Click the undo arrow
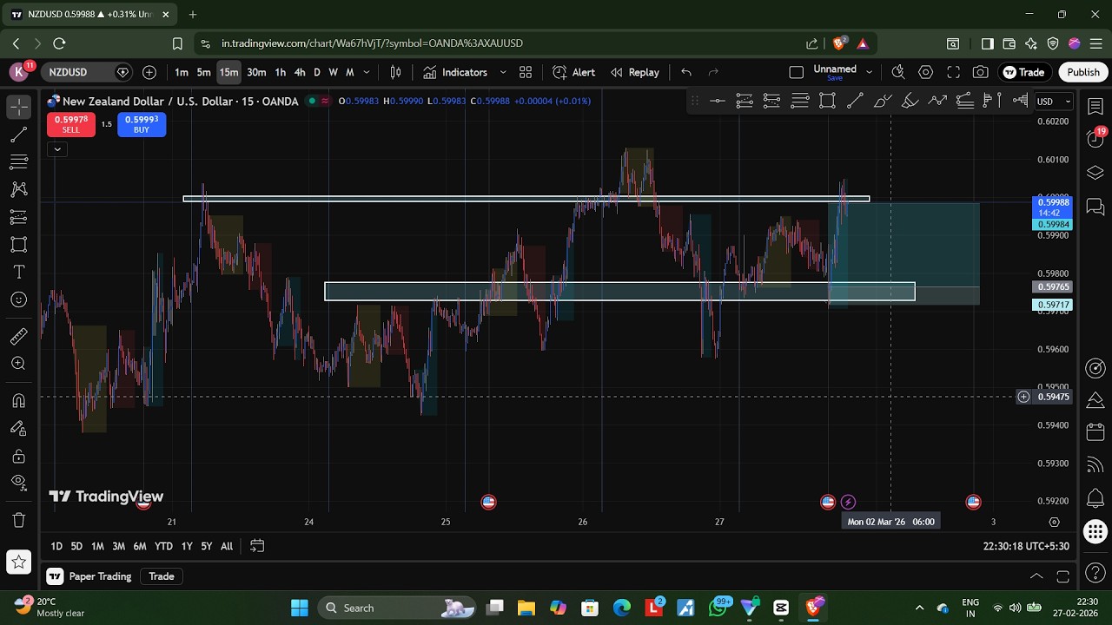This screenshot has width=1112, height=625. pos(686,72)
